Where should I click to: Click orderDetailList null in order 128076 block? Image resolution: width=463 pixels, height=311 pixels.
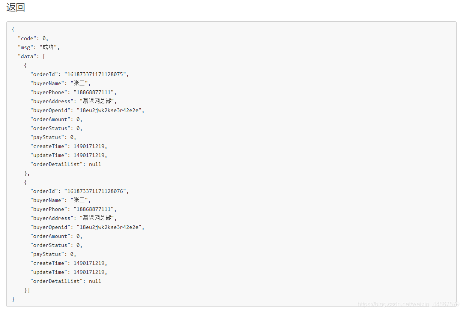[x=66, y=281]
